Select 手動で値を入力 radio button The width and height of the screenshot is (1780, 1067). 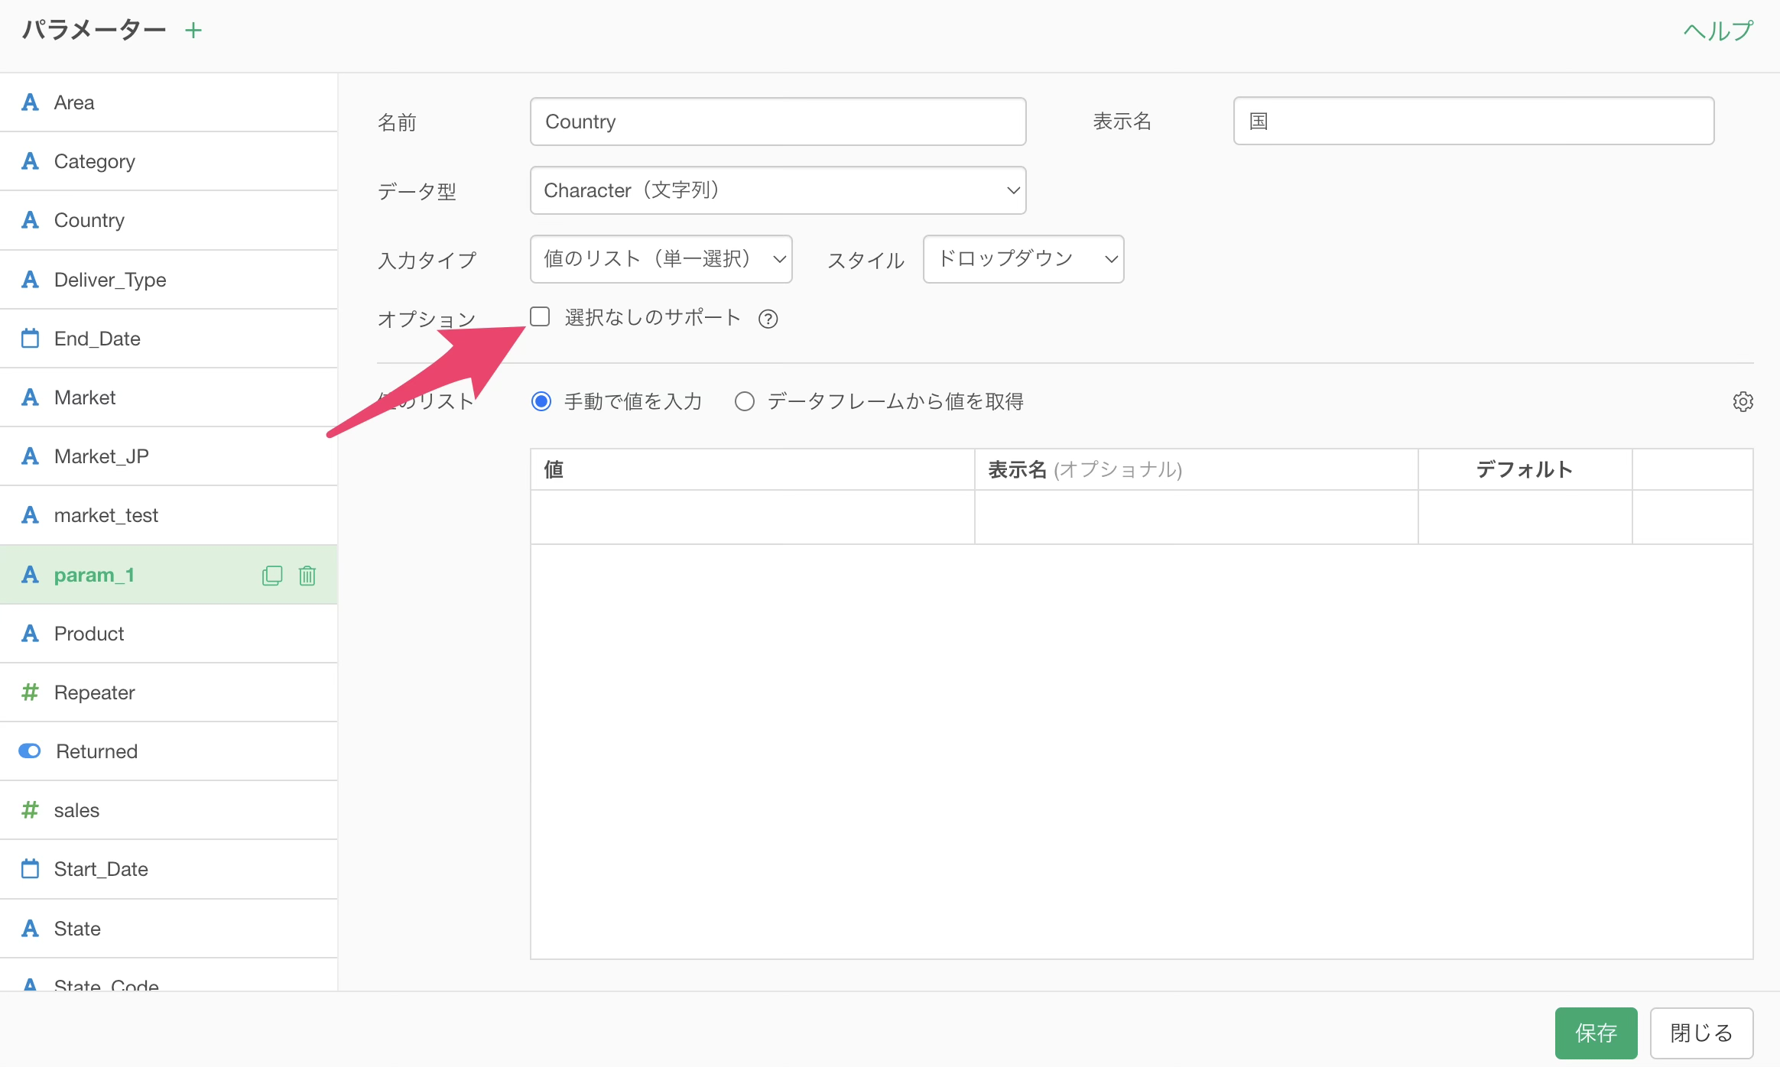tap(541, 402)
